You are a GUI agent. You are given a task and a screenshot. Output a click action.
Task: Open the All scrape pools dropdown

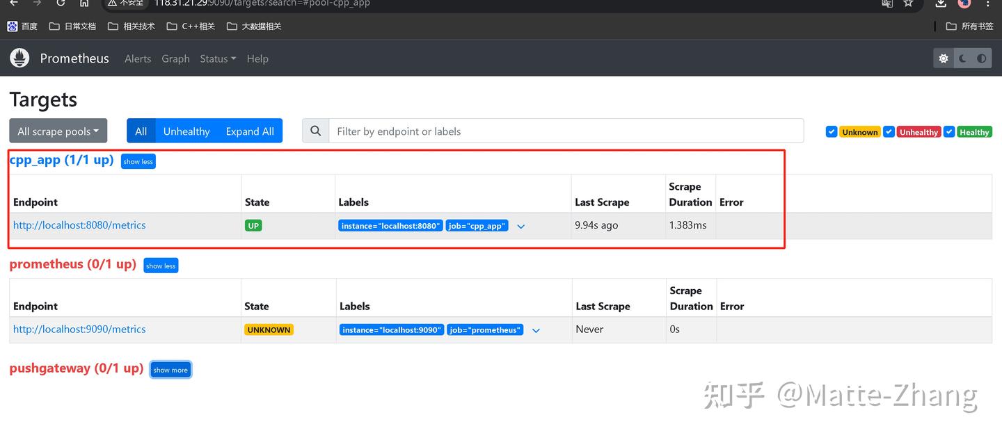click(x=58, y=131)
